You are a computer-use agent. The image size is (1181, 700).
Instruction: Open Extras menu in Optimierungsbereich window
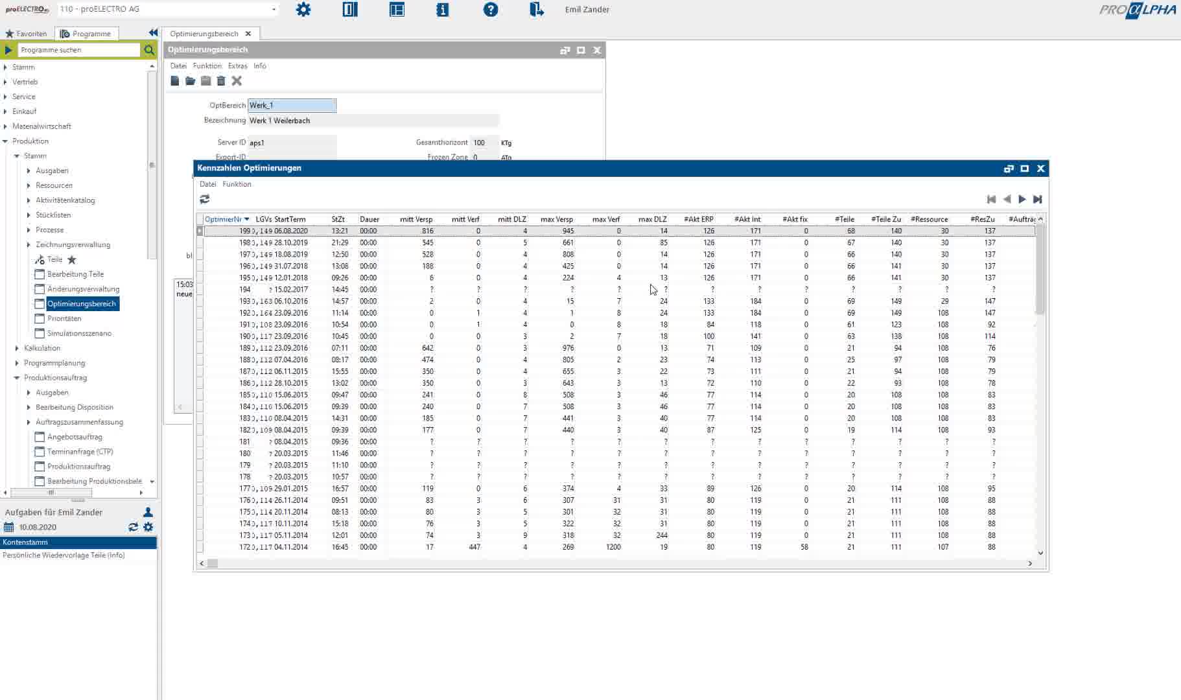(237, 66)
